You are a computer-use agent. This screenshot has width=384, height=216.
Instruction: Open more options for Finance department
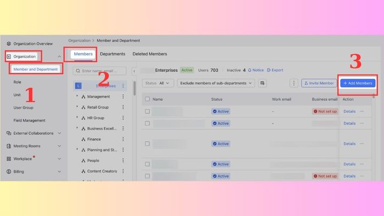click(x=123, y=139)
